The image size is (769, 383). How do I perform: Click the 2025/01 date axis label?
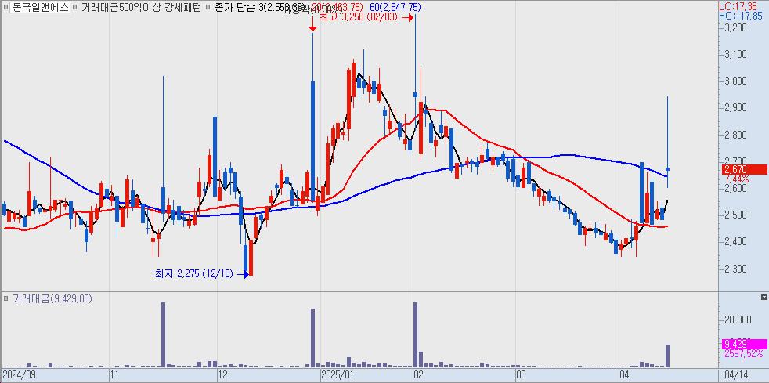(337, 376)
